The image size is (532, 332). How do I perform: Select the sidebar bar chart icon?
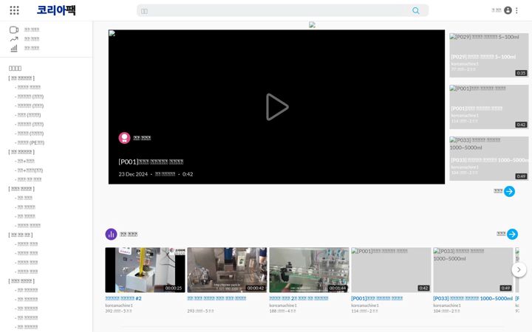pyautogui.click(x=14, y=48)
